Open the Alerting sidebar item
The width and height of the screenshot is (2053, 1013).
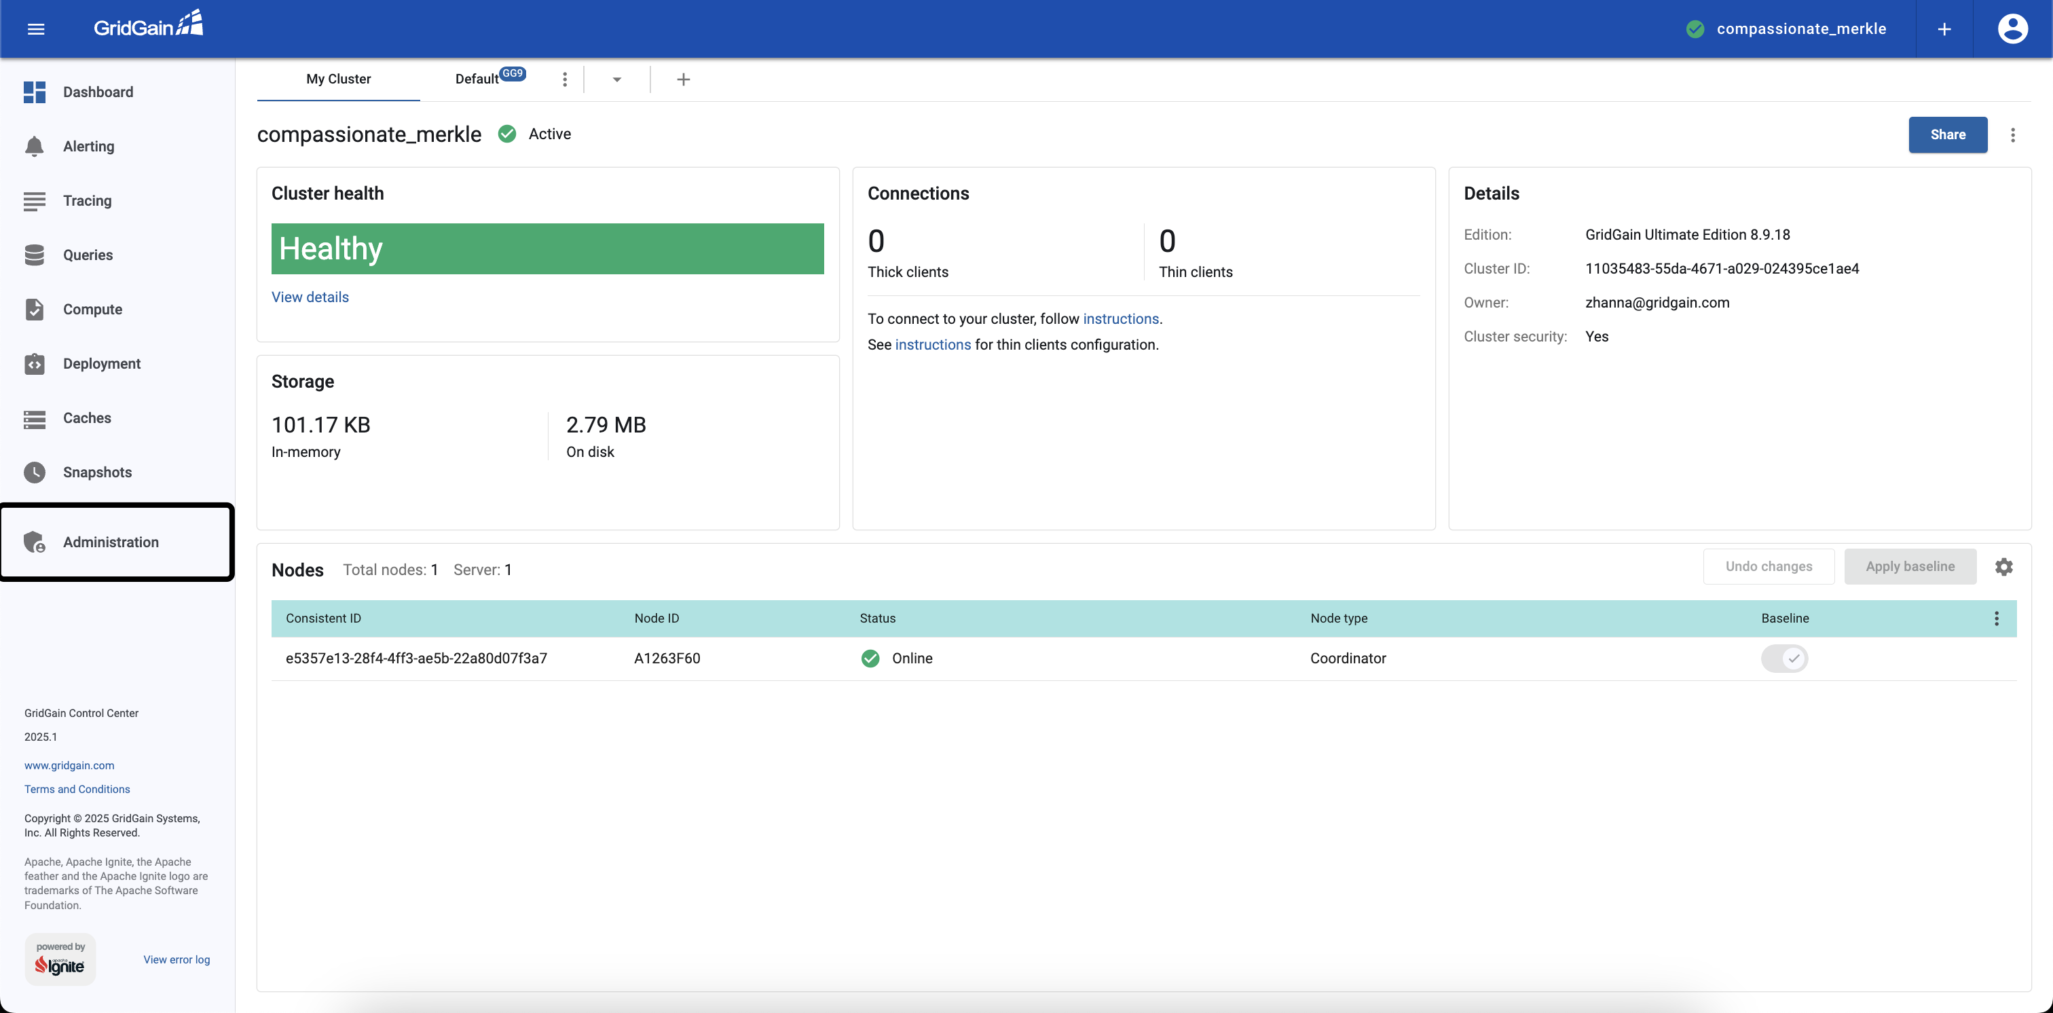click(x=117, y=146)
